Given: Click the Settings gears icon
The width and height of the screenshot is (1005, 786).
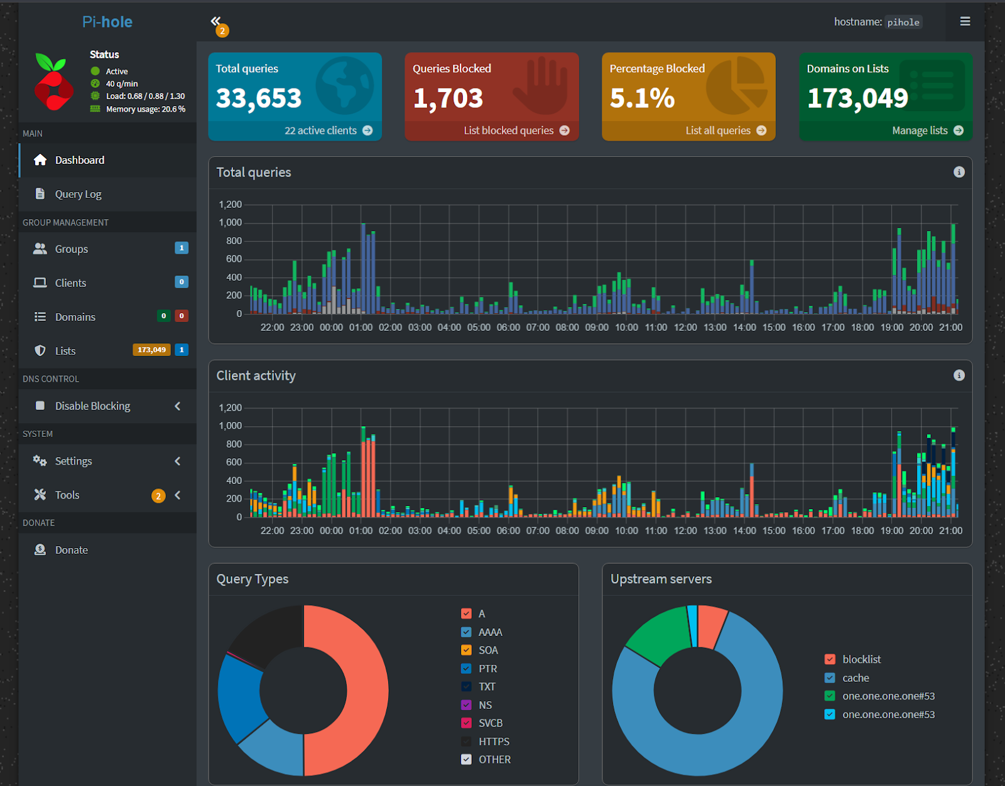Looking at the screenshot, I should [40, 461].
